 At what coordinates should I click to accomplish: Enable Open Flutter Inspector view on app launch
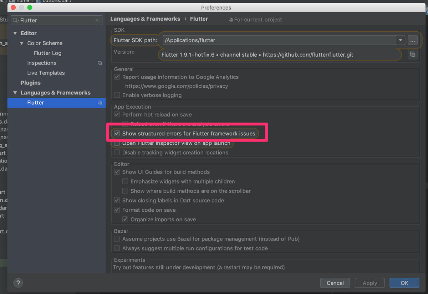(117, 143)
